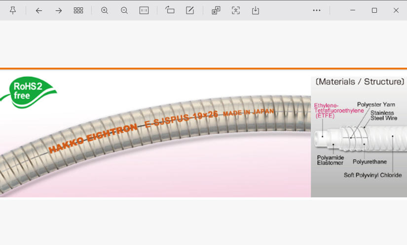Click the Polyurethane label
This screenshot has height=245, width=407.
point(370,162)
